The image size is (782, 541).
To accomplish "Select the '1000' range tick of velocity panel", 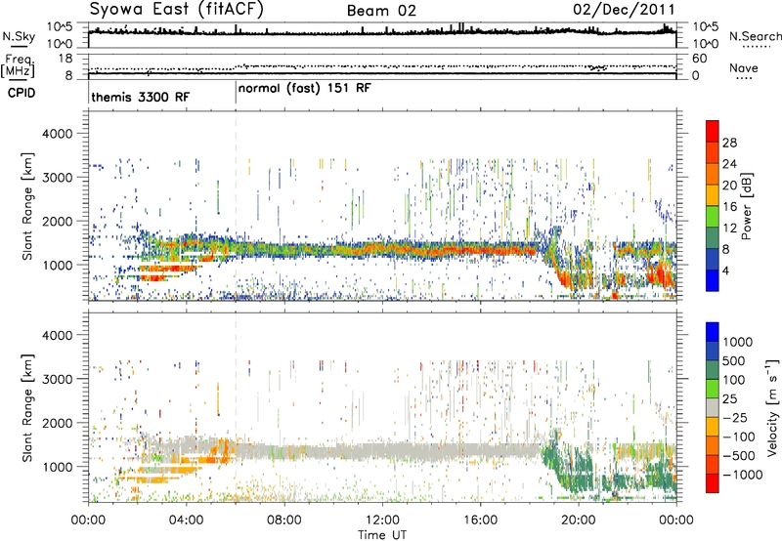I will (x=57, y=467).
